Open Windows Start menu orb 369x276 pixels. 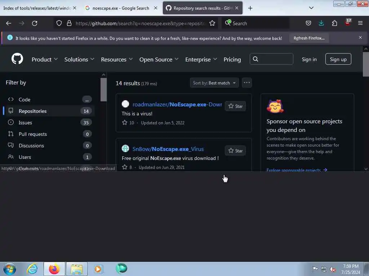(x=10, y=269)
